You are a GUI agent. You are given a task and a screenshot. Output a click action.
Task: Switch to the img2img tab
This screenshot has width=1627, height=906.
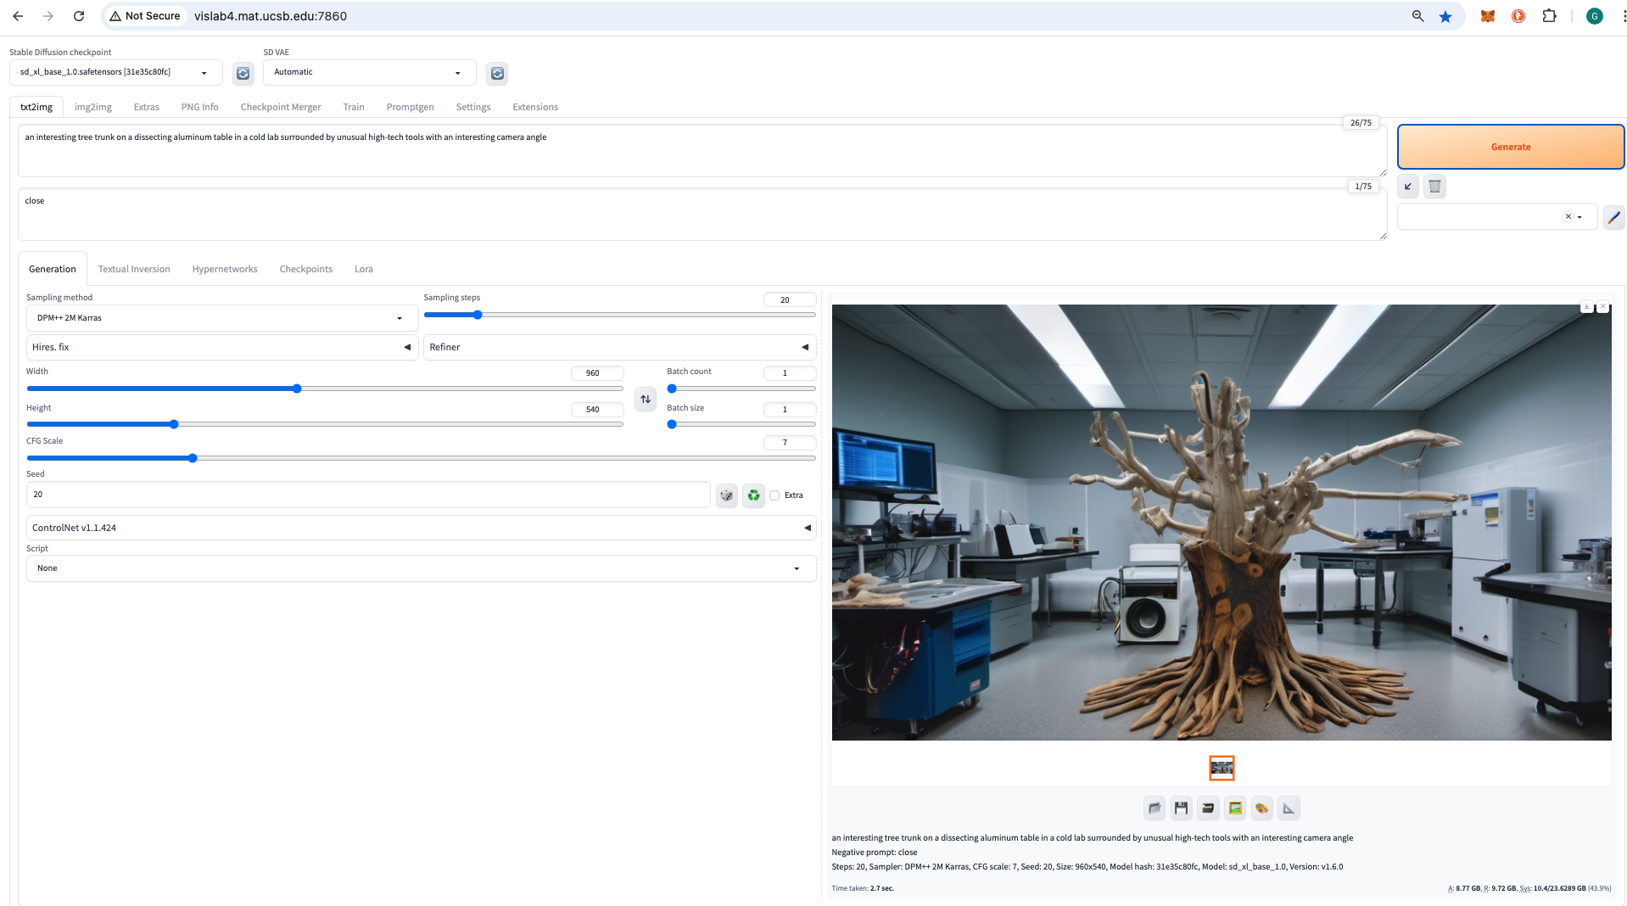click(92, 107)
